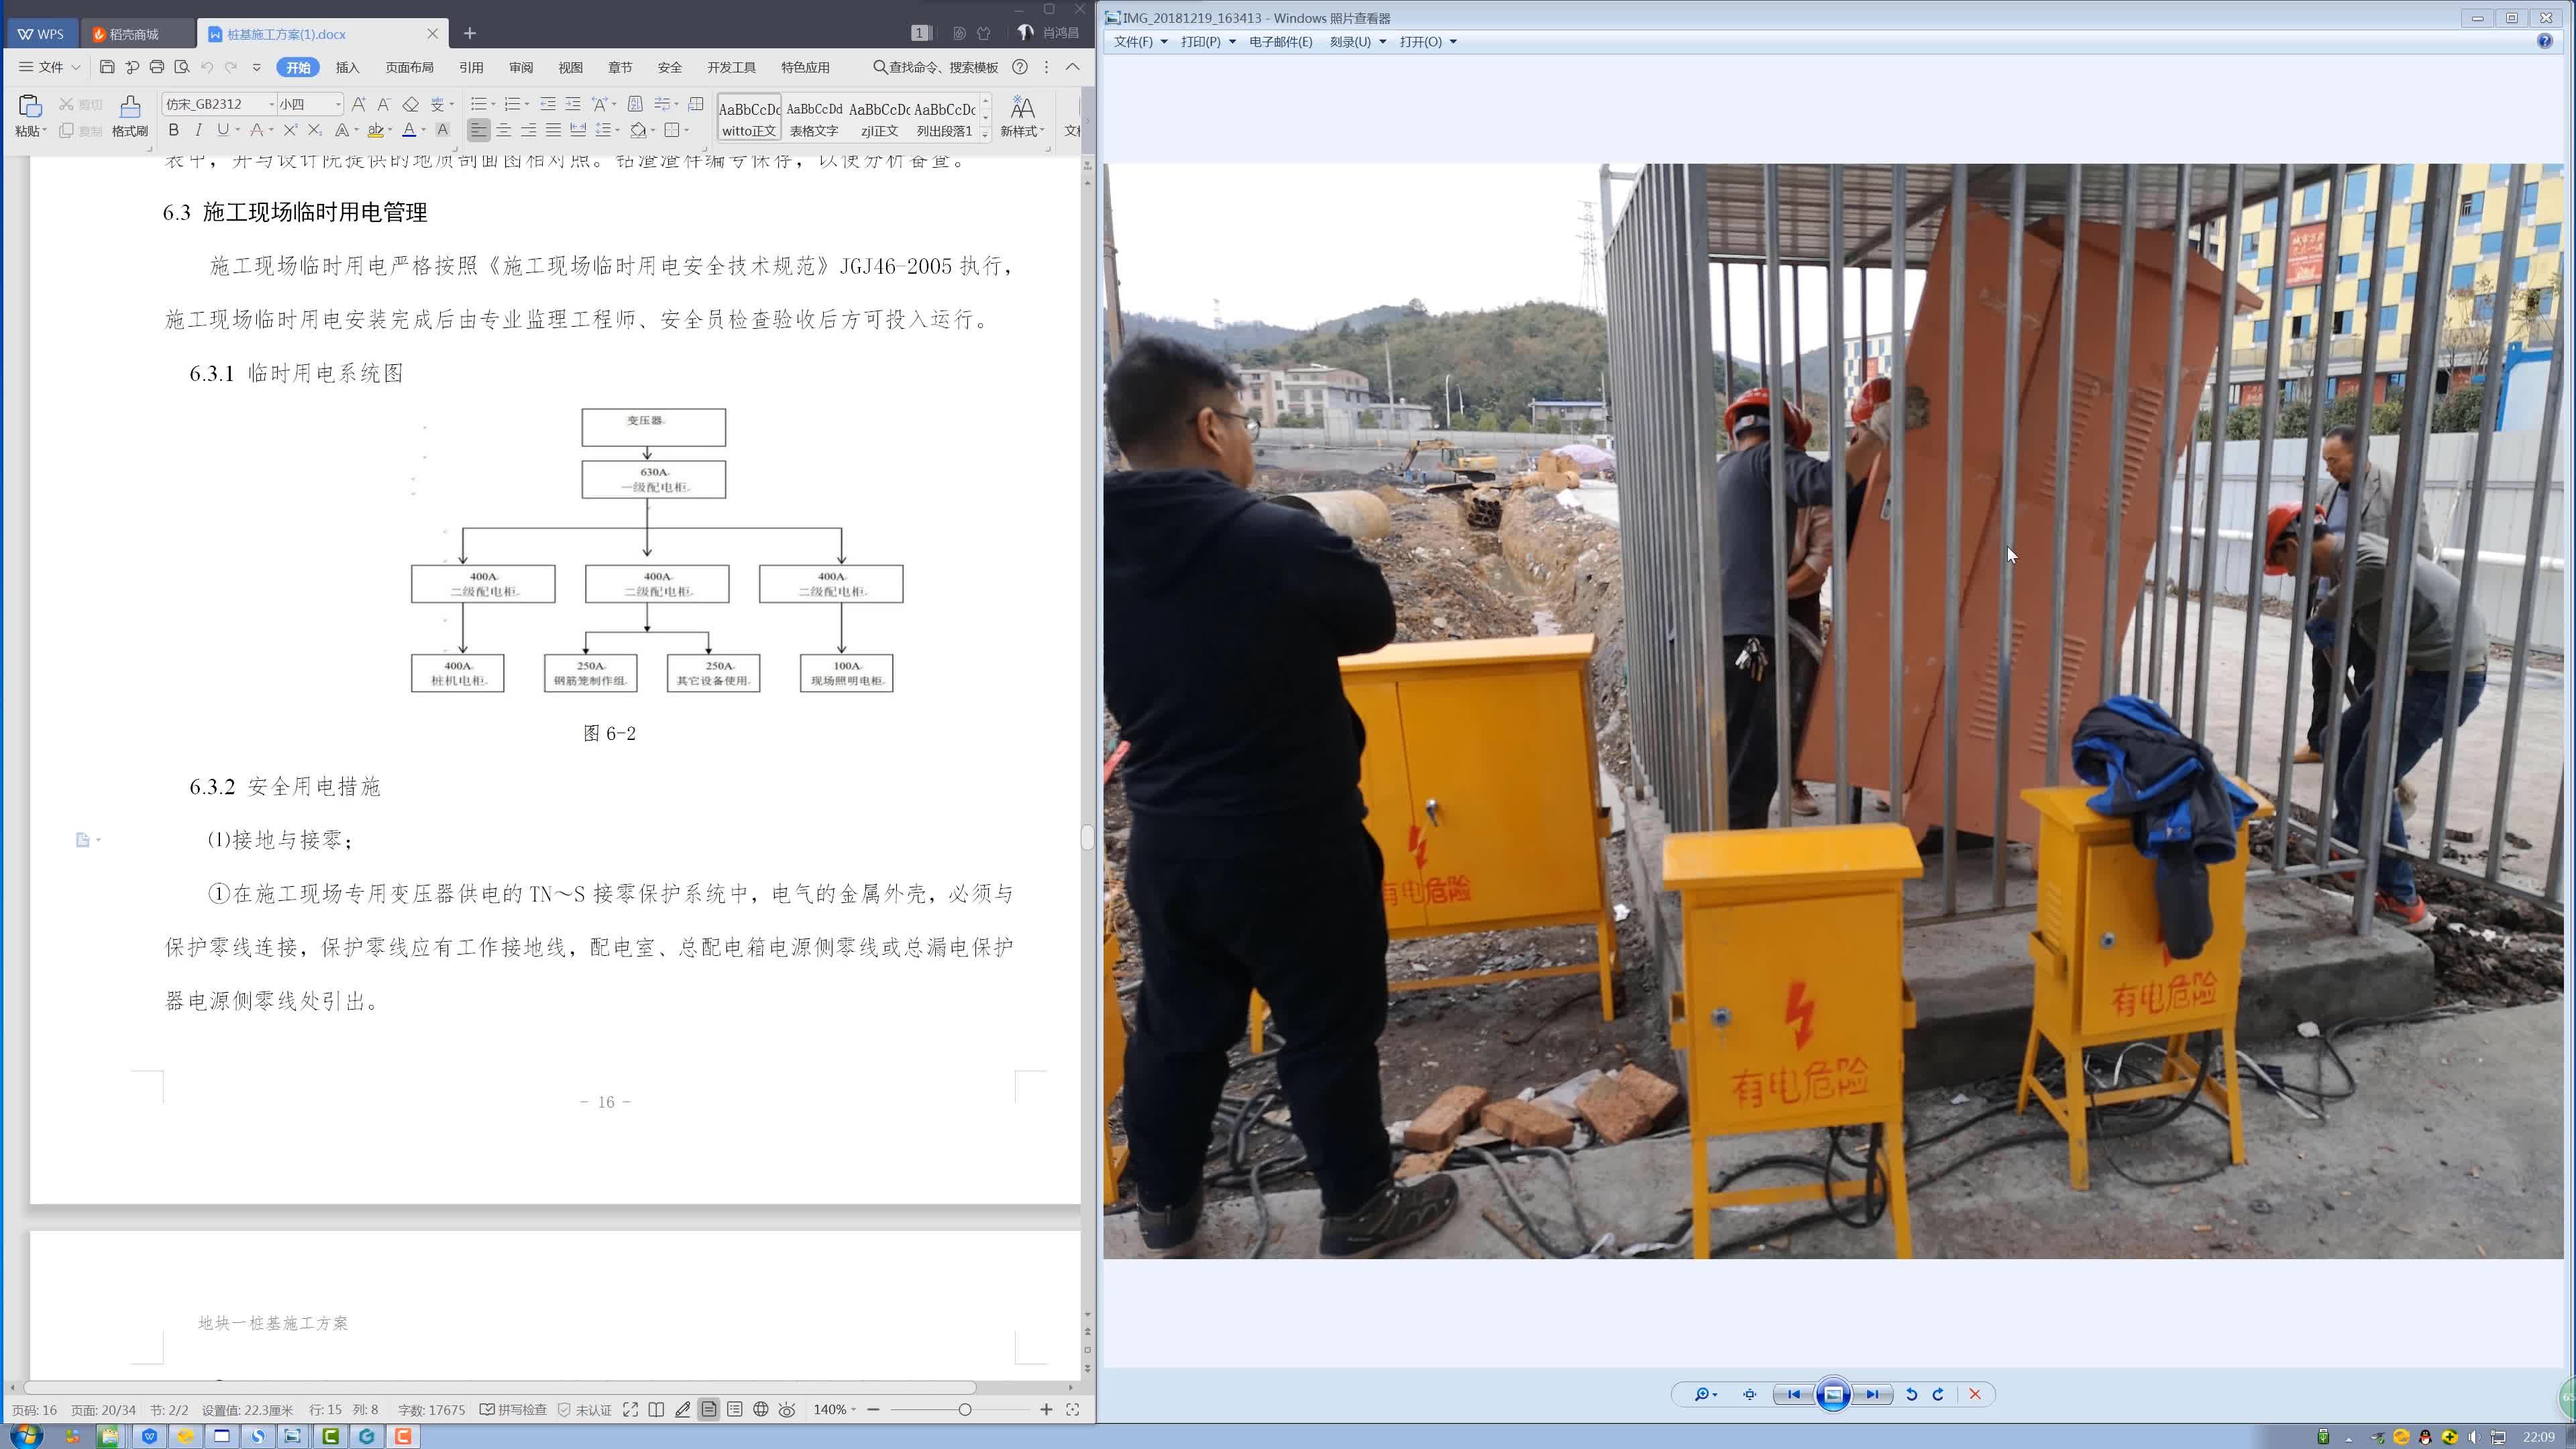Click the zoom slider handle in status bar
This screenshot has width=2576, height=1449.
click(964, 1409)
